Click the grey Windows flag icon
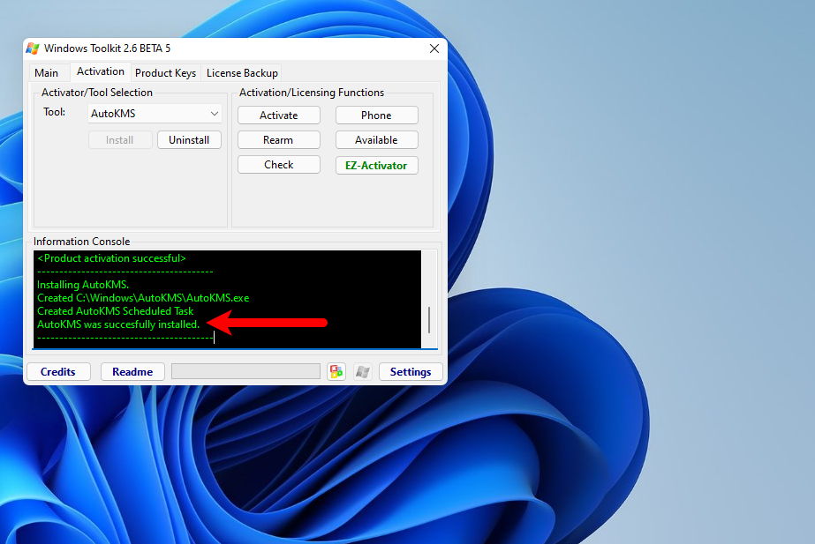The height and width of the screenshot is (544, 815). [362, 371]
